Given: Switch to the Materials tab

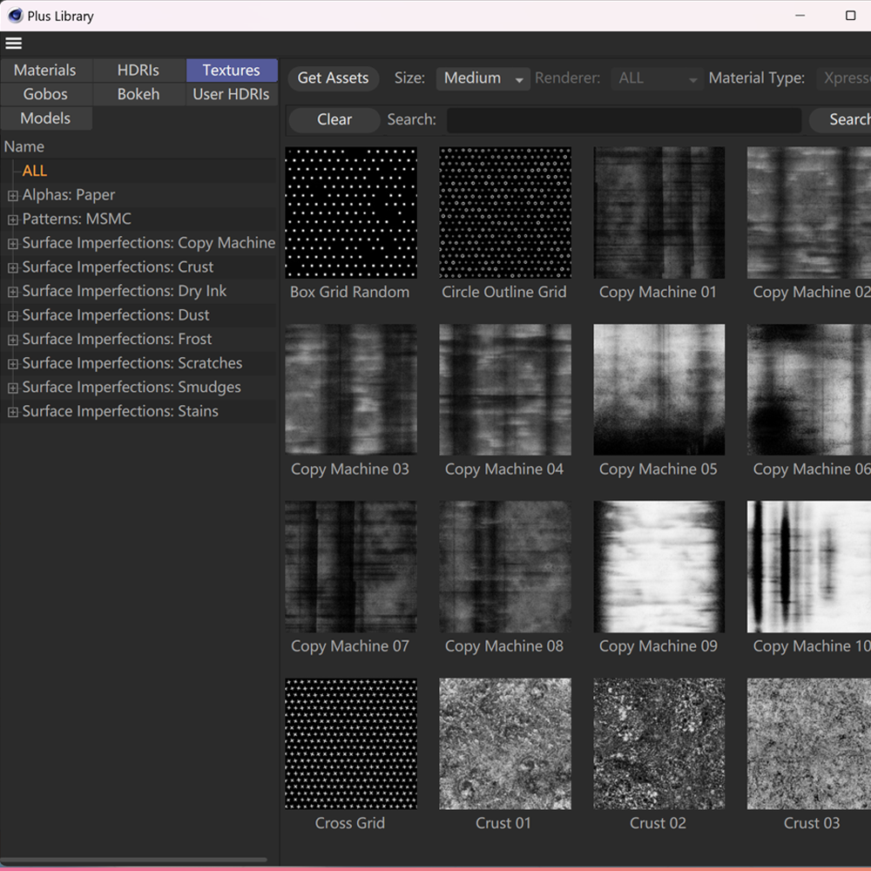Looking at the screenshot, I should [x=45, y=71].
